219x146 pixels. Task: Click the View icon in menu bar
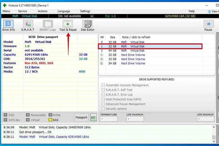coord(209,12)
